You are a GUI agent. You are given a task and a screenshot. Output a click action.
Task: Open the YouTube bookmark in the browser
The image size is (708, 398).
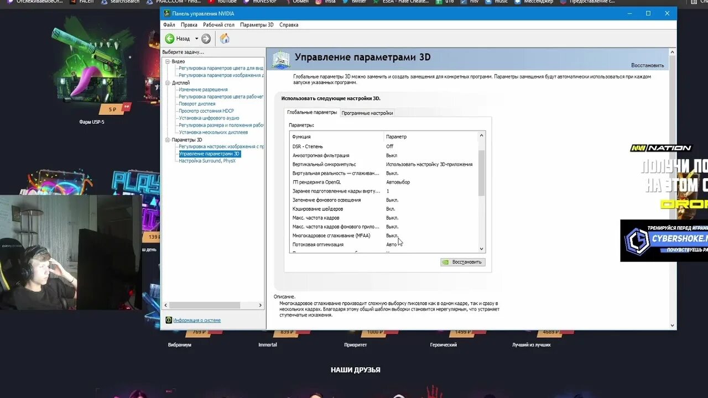222,2
